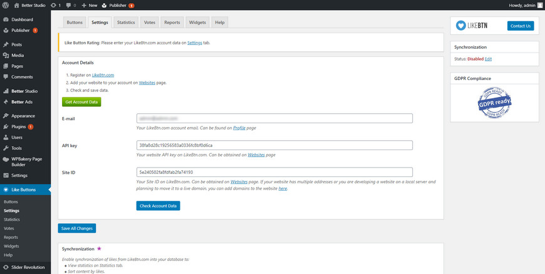Click the Media icon in sidebar
Screen dimensions: 545x274
(6, 55)
